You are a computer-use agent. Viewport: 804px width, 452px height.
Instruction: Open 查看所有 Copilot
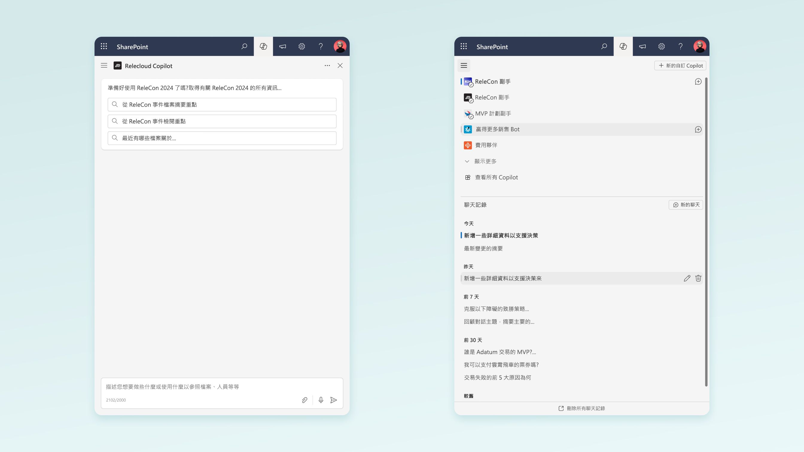pyautogui.click(x=491, y=178)
